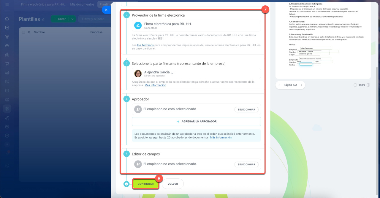Open the Crear button dropdown arrow

pos(72,19)
